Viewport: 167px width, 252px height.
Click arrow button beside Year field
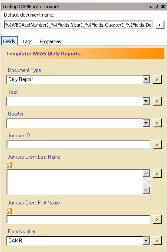pyautogui.click(x=157, y=101)
